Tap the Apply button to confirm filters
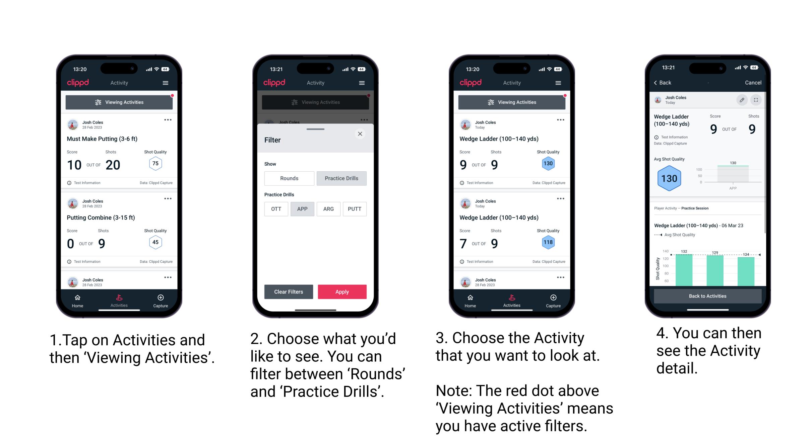 [342, 291]
